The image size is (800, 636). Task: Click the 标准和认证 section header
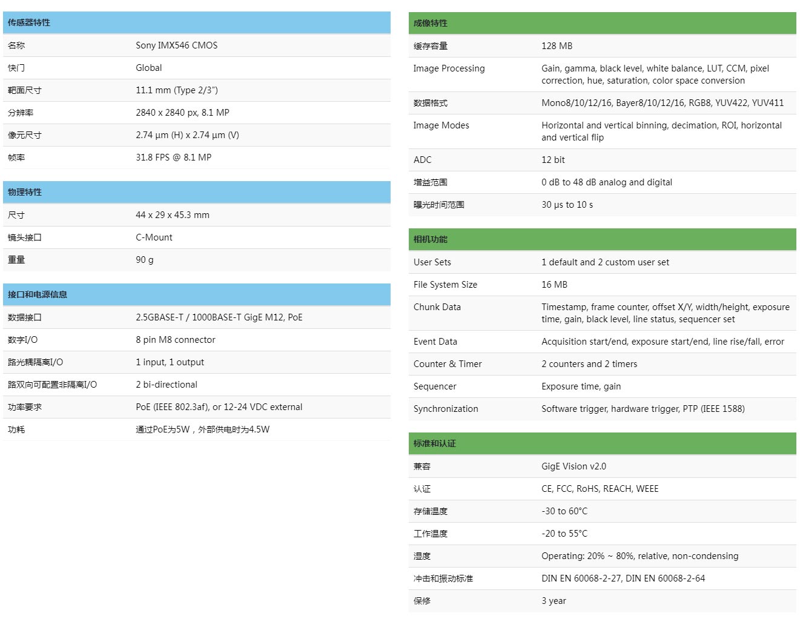[435, 443]
